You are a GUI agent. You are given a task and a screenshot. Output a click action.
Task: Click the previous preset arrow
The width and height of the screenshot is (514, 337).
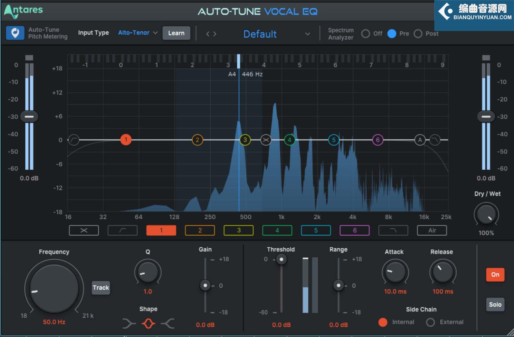click(208, 34)
